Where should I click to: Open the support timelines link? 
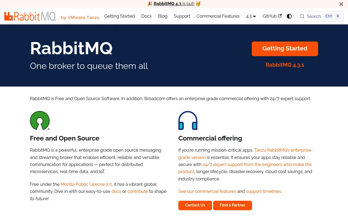point(263,191)
